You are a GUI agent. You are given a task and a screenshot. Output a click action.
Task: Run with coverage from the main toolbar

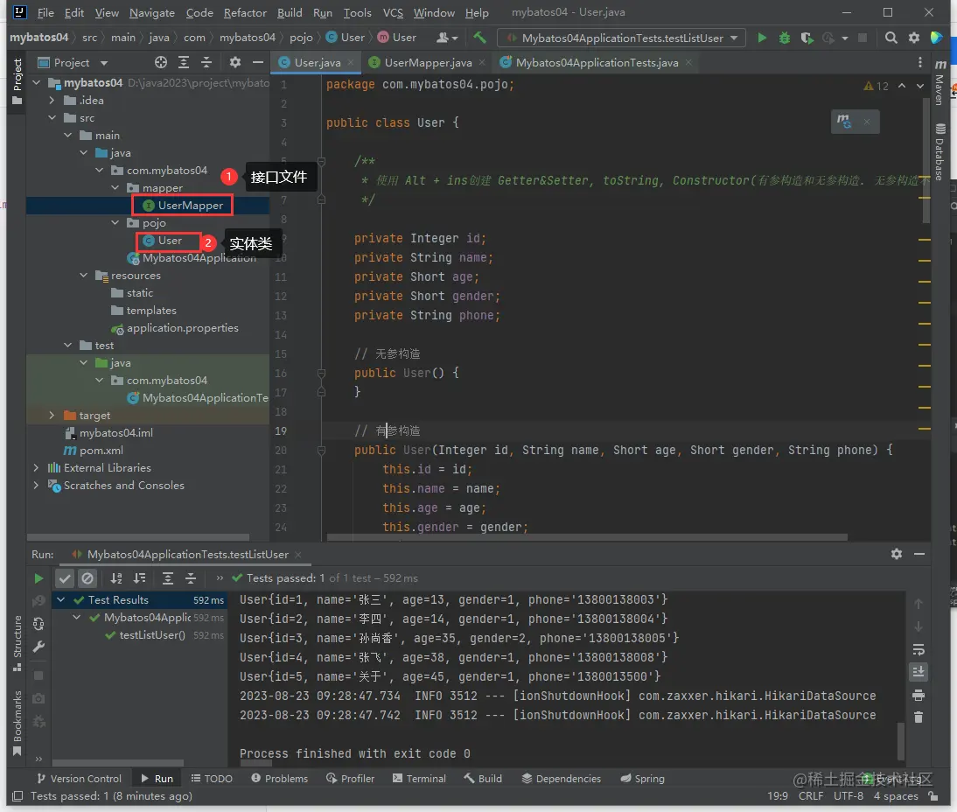pos(806,38)
